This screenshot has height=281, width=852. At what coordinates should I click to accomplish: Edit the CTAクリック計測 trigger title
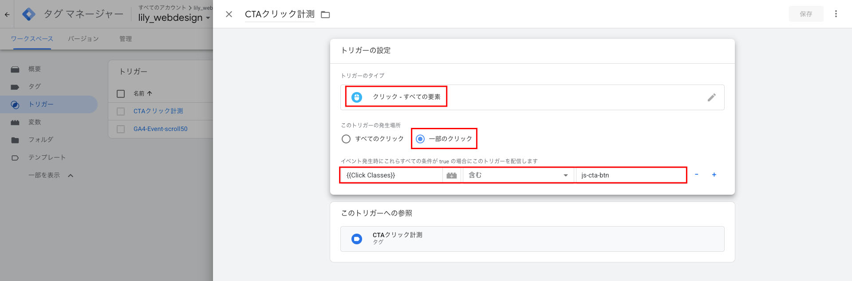[x=280, y=14]
